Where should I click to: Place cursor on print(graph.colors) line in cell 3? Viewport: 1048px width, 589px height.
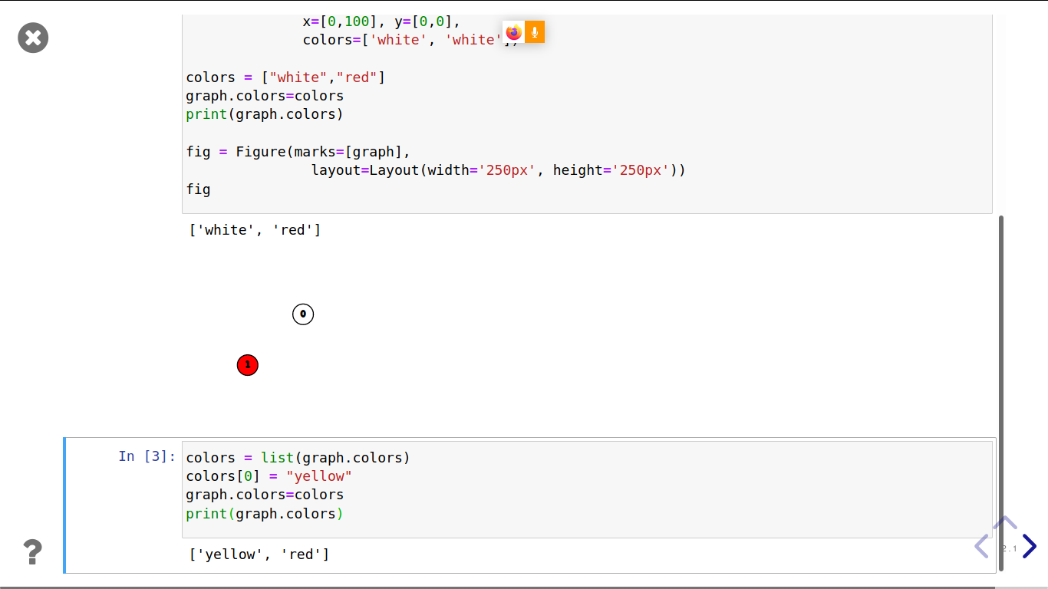(265, 514)
